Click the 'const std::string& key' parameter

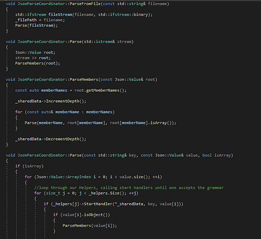click(x=110, y=155)
